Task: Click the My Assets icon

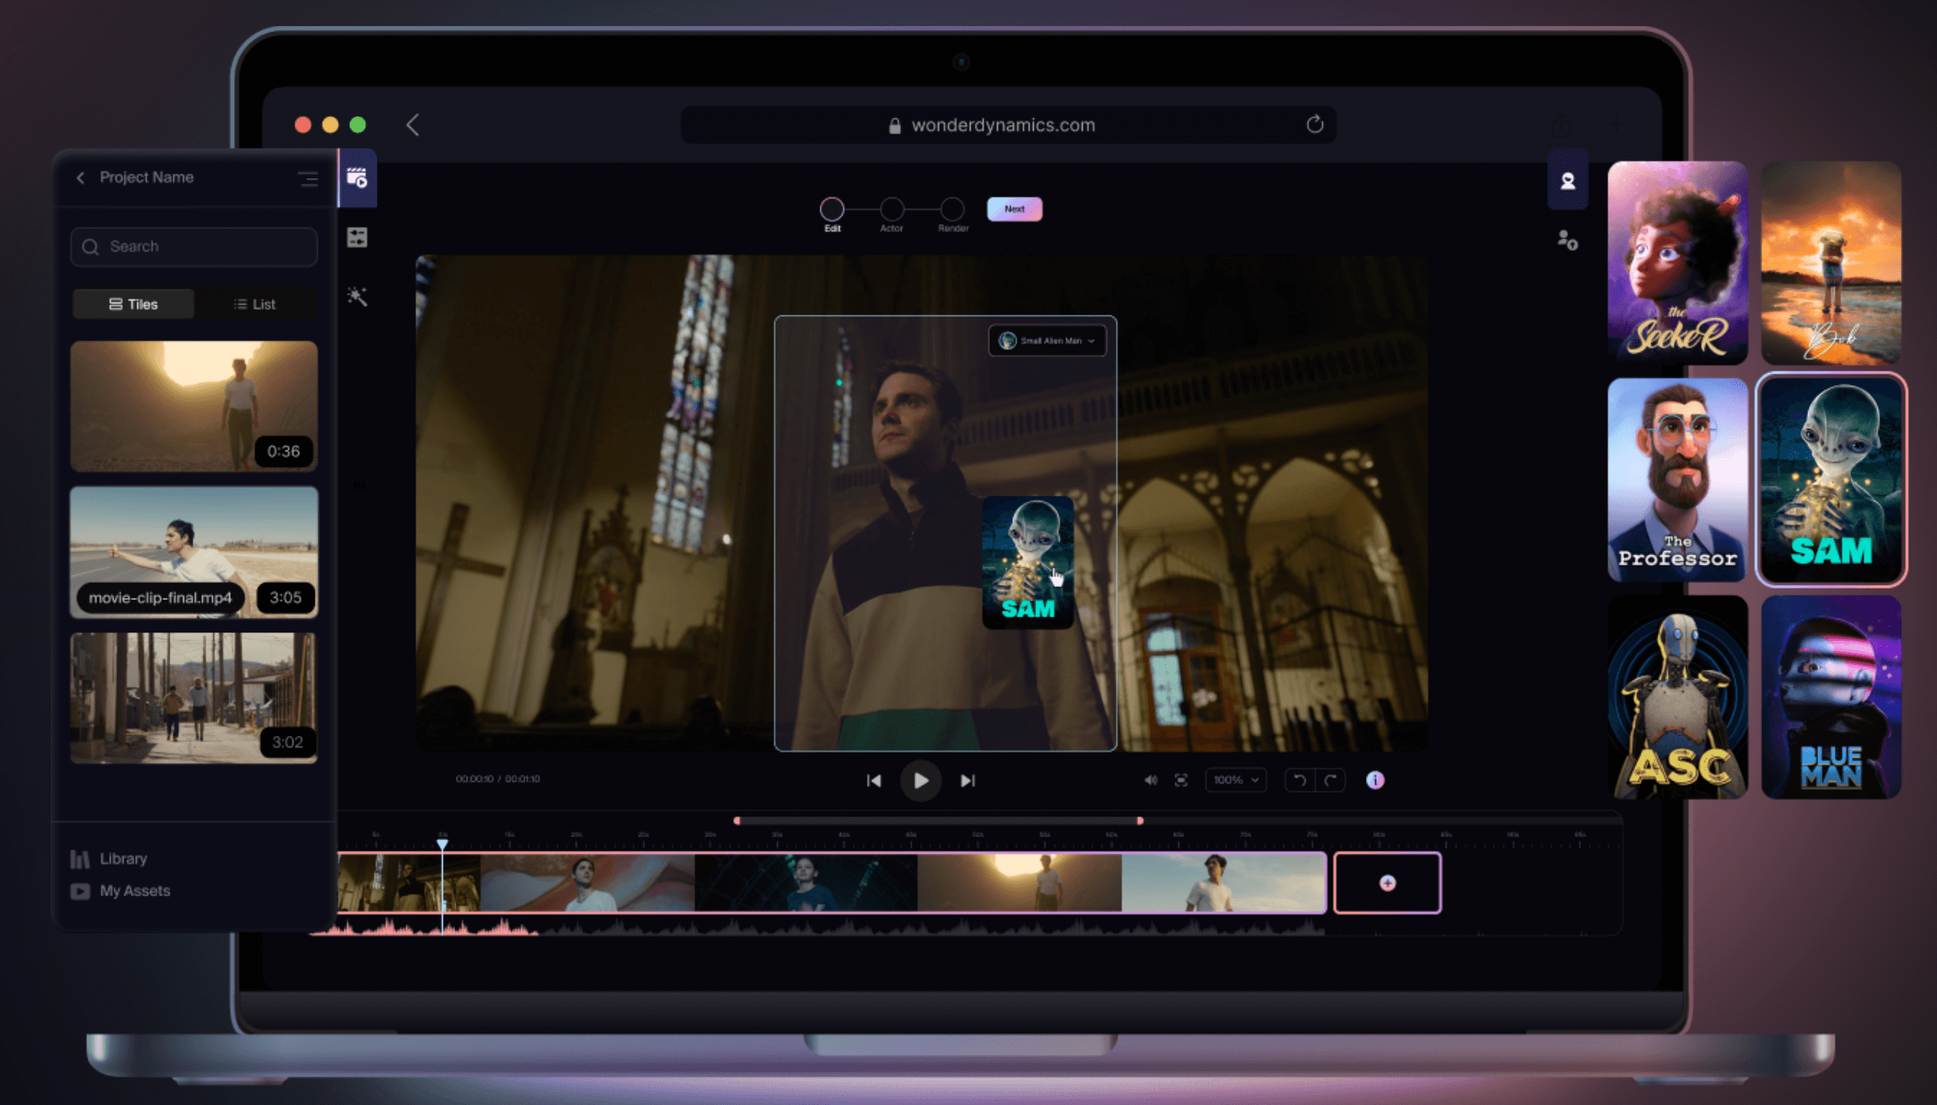Action: (80, 891)
